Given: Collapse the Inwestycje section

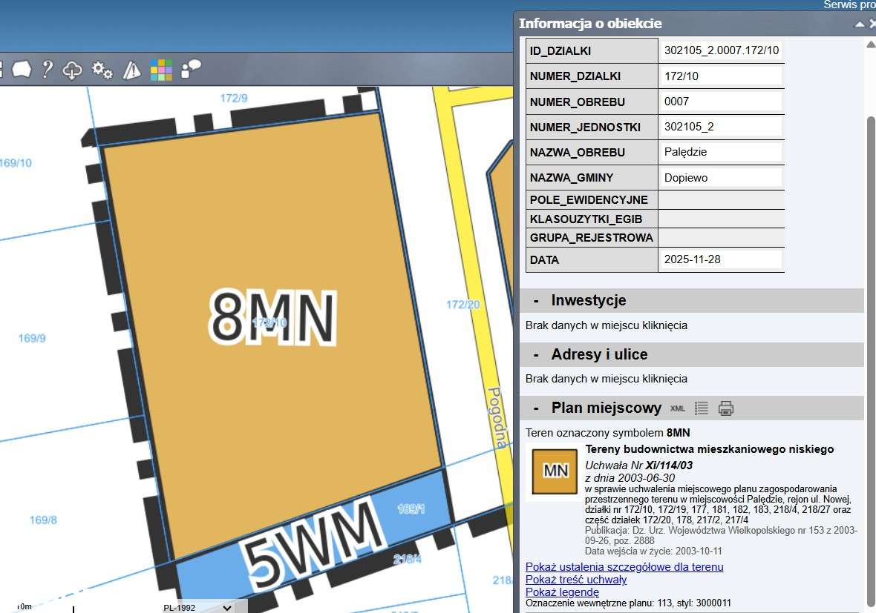Looking at the screenshot, I should tap(536, 301).
